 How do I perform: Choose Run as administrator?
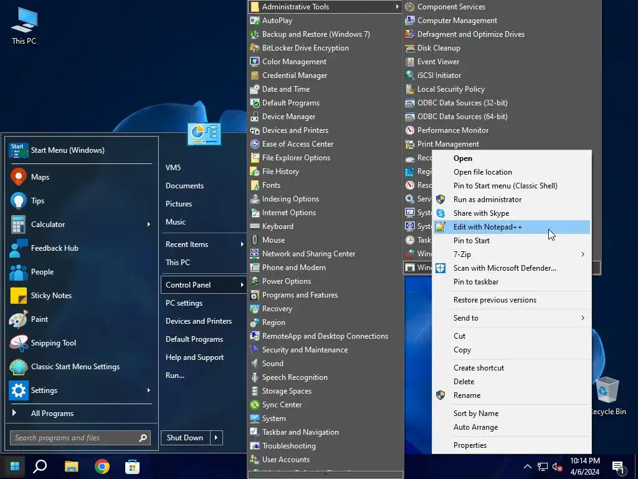[x=512, y=199]
